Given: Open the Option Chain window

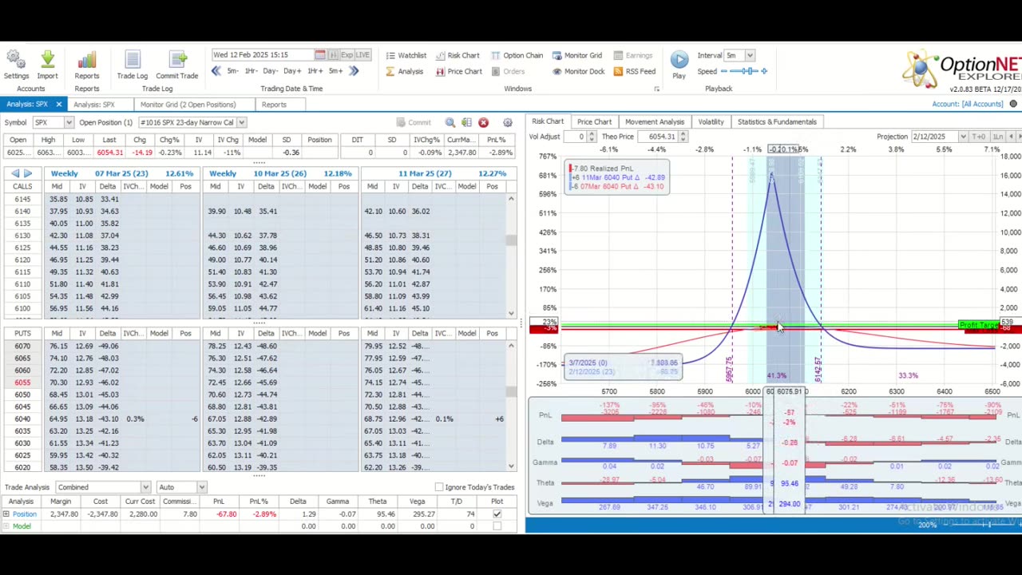Looking at the screenshot, I should click(517, 55).
